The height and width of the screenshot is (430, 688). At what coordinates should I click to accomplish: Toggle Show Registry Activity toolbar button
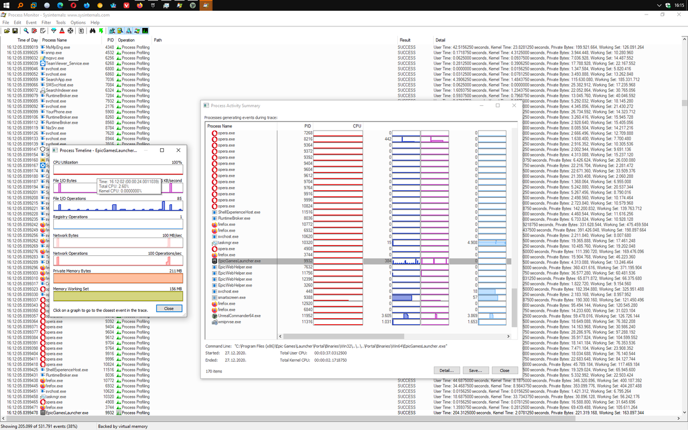pyautogui.click(x=112, y=31)
